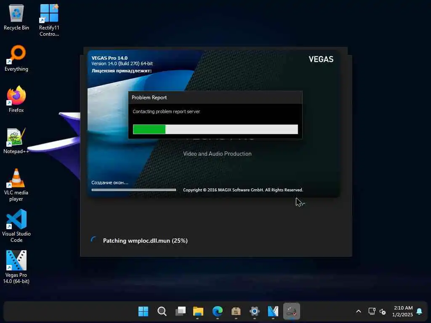Launch Vegas Pro 14.0 desktop shortcut
This screenshot has width=431, height=323.
(x=16, y=267)
